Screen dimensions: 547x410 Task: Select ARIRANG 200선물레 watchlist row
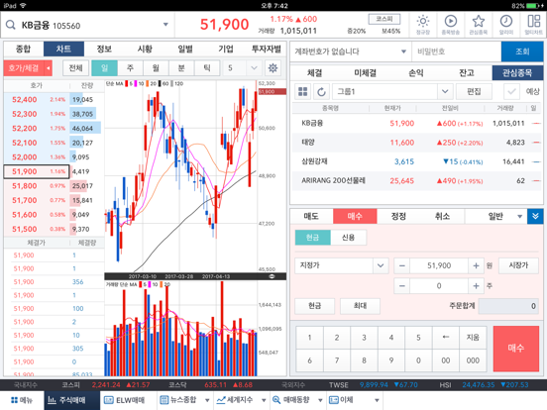click(416, 180)
